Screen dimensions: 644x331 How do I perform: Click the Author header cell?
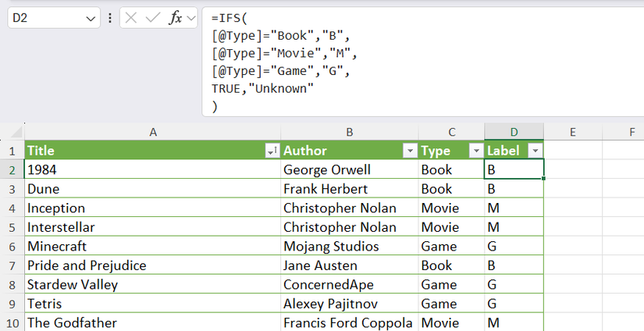(x=350, y=151)
